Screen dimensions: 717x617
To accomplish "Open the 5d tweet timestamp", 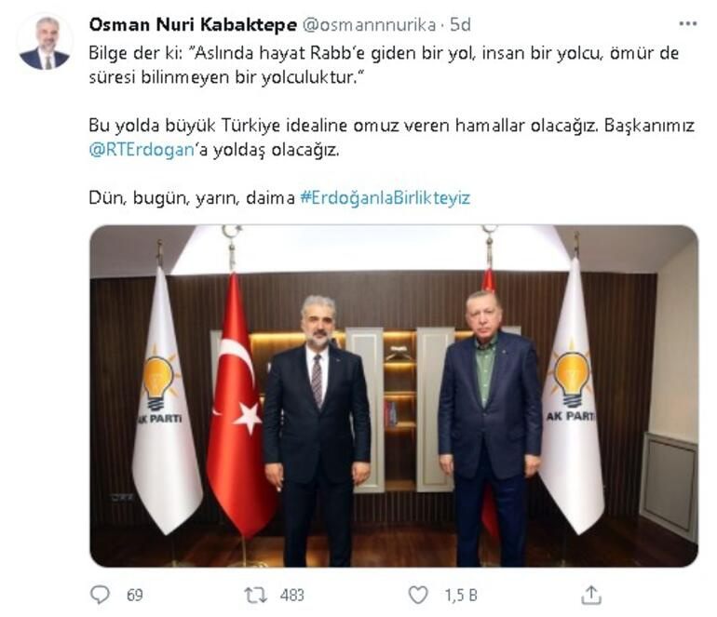I will coord(461,25).
